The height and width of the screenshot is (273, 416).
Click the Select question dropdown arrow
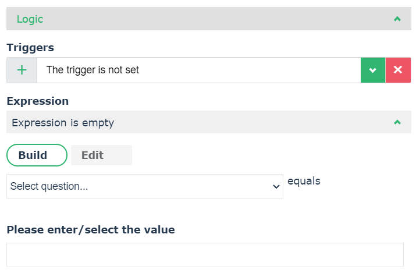(x=276, y=187)
